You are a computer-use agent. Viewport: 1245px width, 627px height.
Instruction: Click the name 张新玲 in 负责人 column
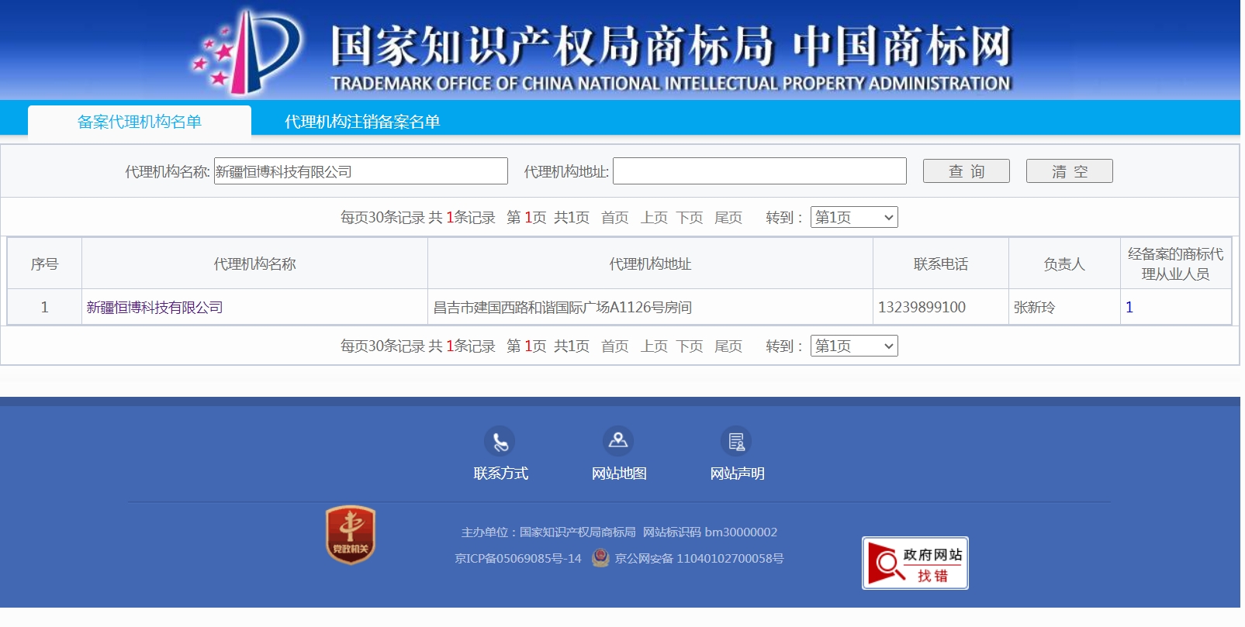point(1035,308)
